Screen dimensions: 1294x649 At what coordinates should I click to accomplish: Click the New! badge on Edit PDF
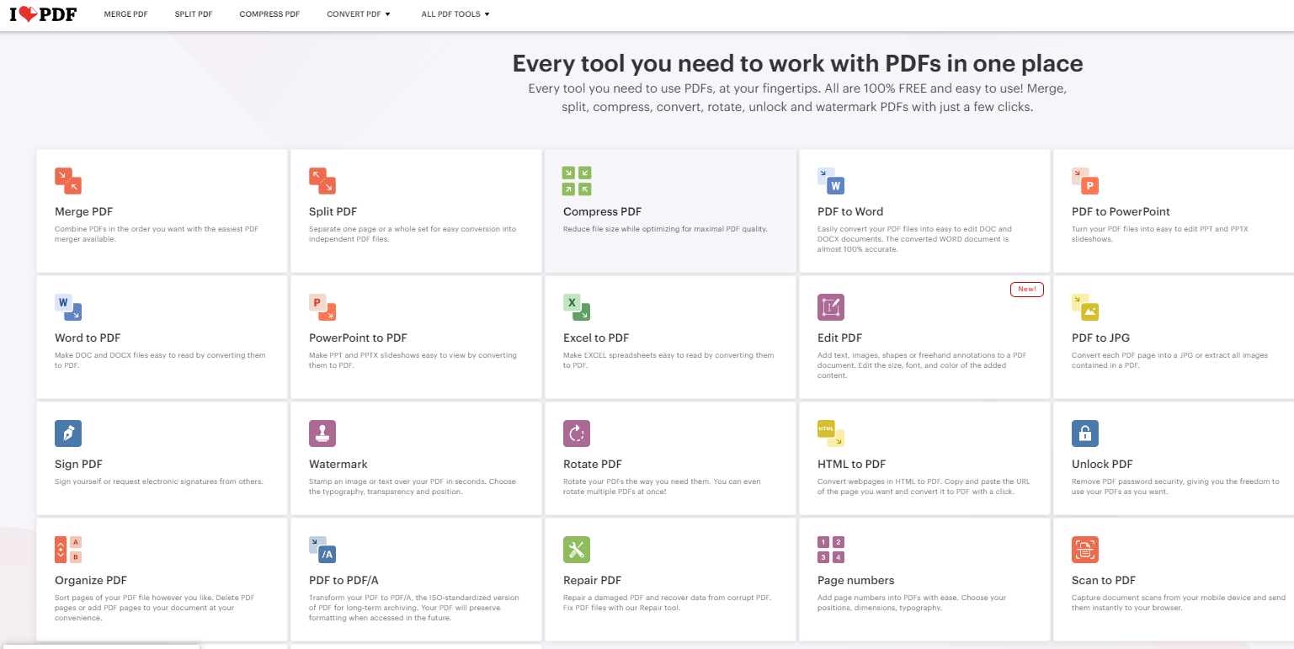[1027, 289]
